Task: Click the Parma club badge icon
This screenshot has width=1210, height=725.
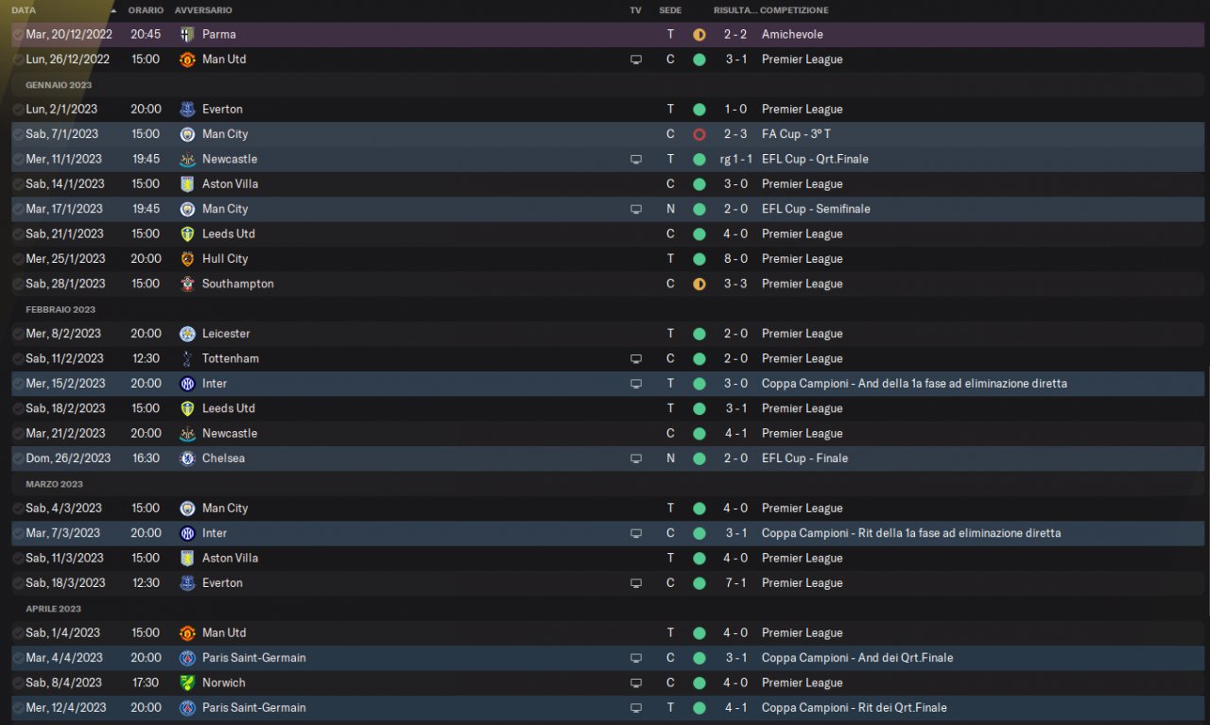Action: click(x=187, y=34)
